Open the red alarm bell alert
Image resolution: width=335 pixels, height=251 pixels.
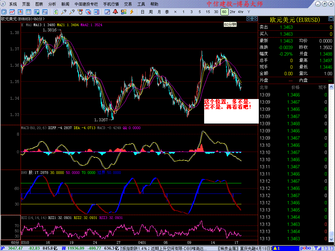(x=115, y=12)
